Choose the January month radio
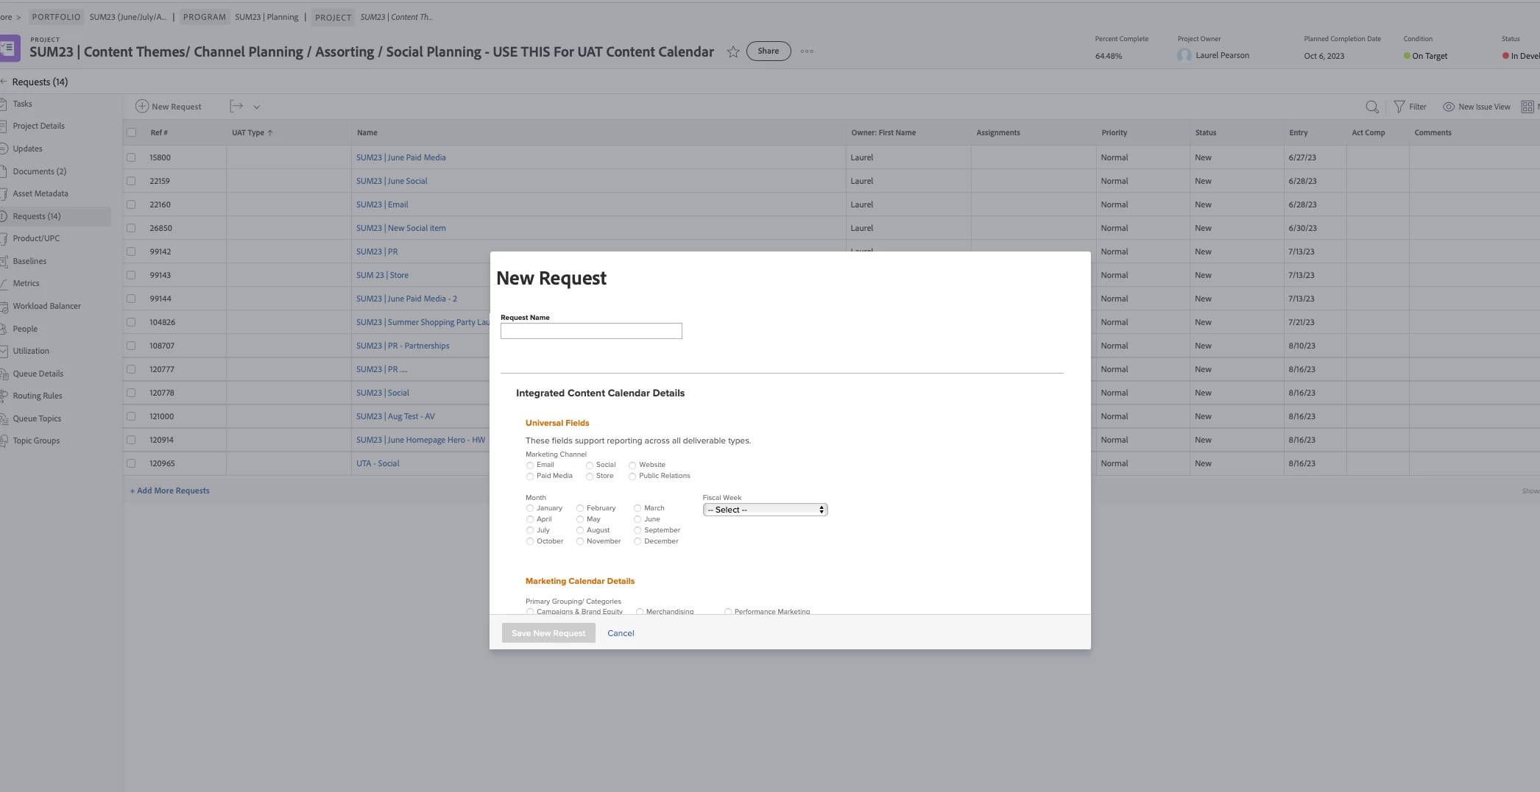 530,508
